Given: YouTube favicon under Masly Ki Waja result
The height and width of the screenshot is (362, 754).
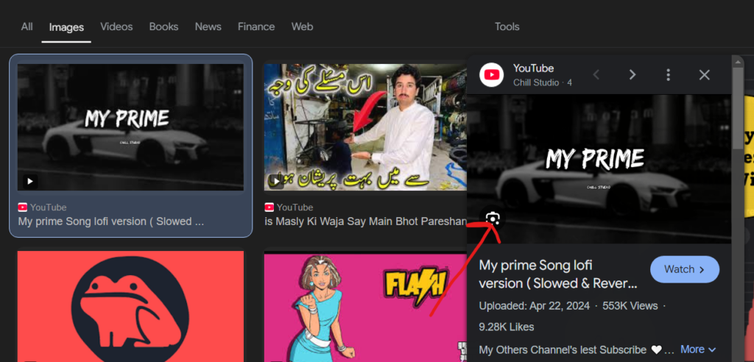Looking at the screenshot, I should pyautogui.click(x=269, y=207).
